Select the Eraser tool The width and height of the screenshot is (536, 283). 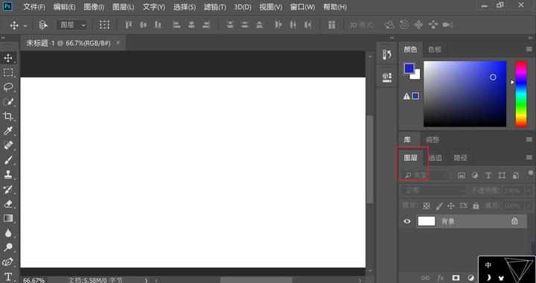coord(8,204)
